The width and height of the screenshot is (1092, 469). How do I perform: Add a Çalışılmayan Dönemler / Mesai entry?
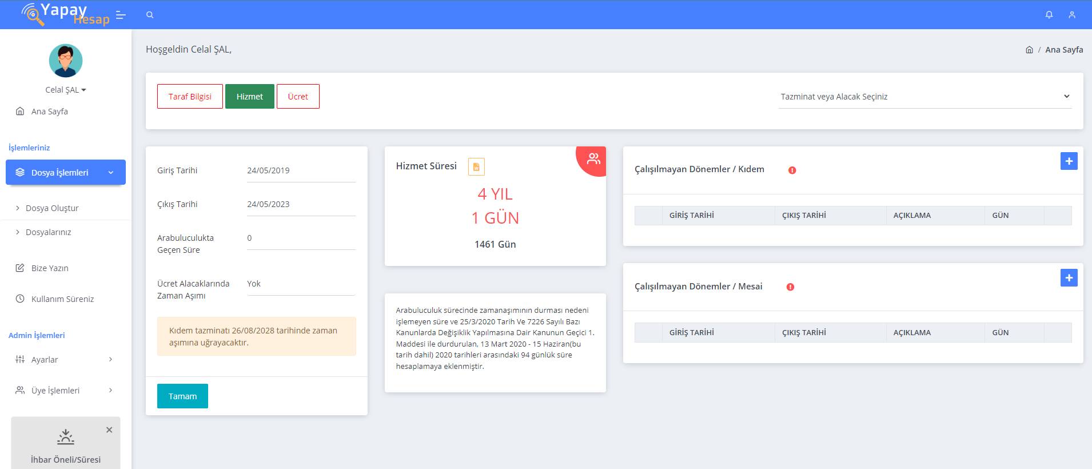point(1069,278)
